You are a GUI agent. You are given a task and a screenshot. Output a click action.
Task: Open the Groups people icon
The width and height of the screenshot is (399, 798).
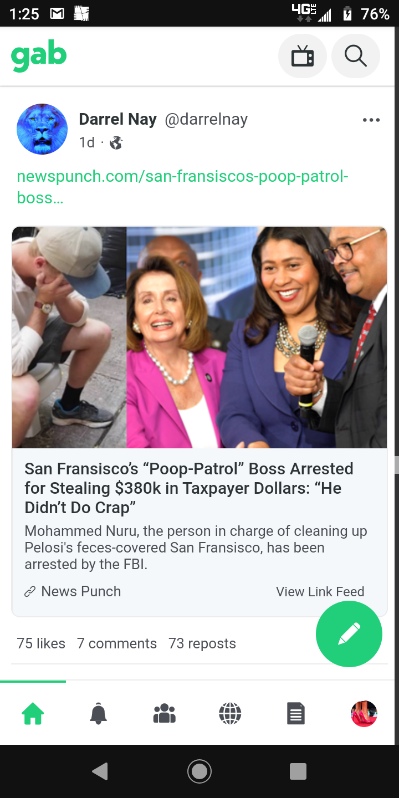165,713
